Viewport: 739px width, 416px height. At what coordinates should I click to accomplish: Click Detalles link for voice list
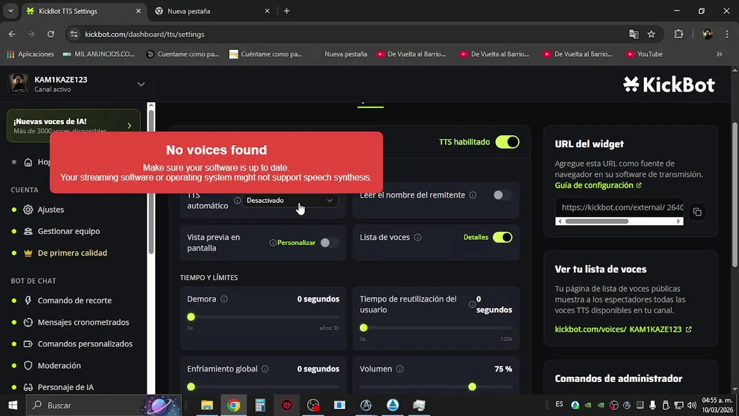(x=476, y=237)
